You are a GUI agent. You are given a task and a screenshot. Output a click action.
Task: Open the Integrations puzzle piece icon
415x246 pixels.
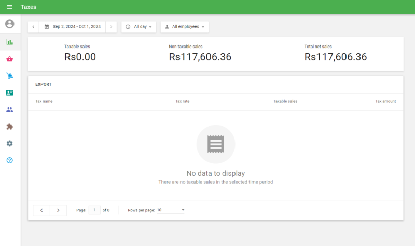tap(10, 126)
